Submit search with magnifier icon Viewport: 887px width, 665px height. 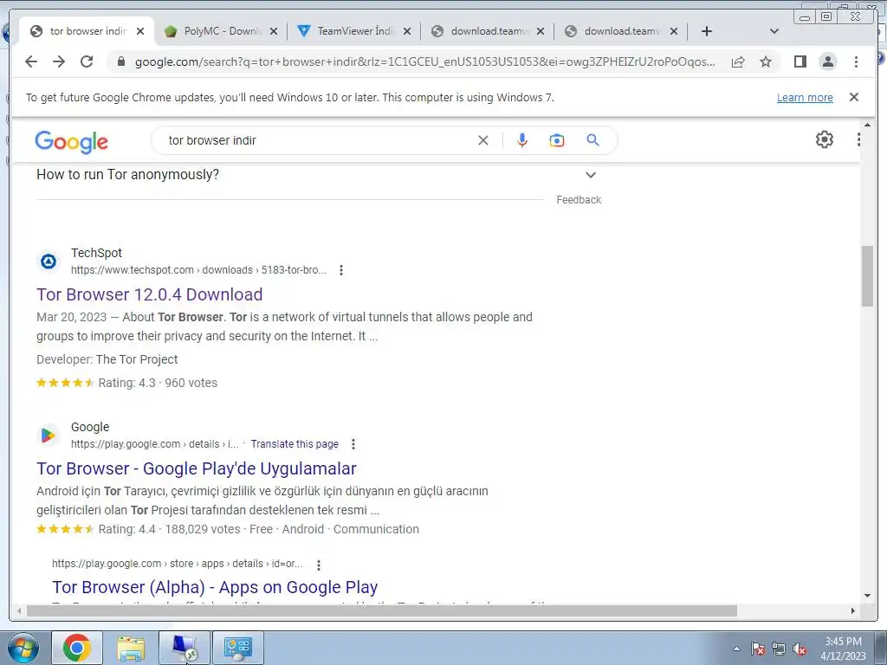pyautogui.click(x=592, y=139)
